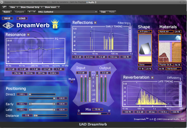Click the 3.08 k EQ frequency field
Screen dimensions: 187x128
(x=53, y=73)
